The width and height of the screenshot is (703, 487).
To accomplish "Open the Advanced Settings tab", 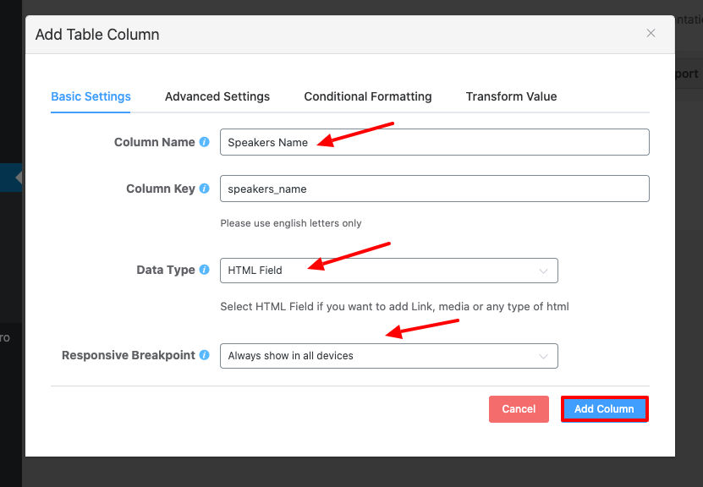I will click(x=217, y=96).
